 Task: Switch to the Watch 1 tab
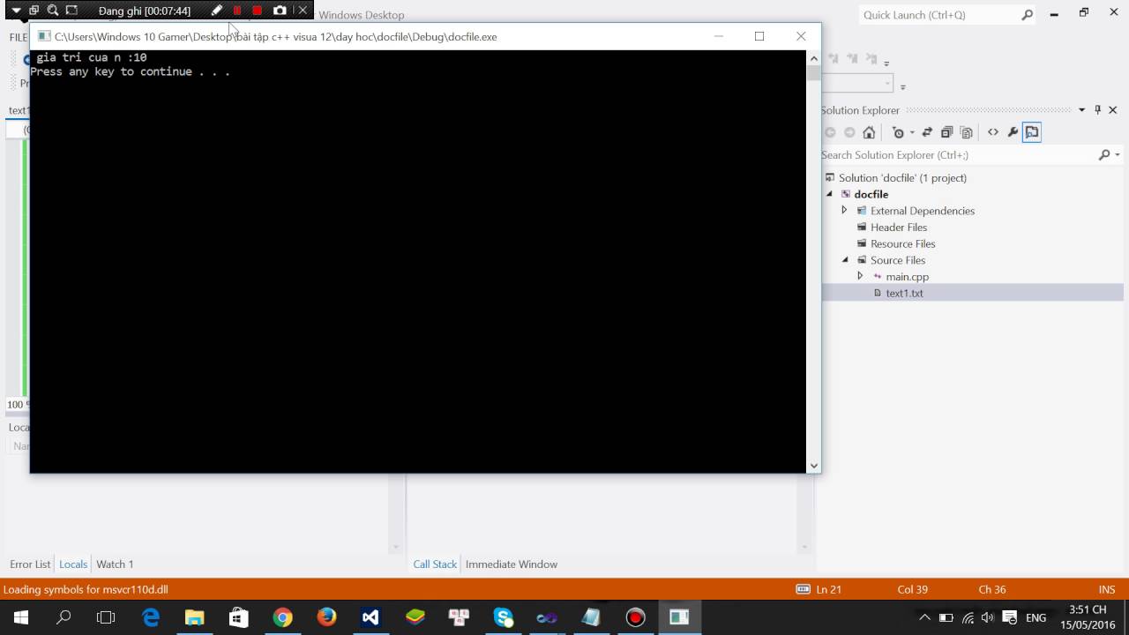tap(115, 564)
